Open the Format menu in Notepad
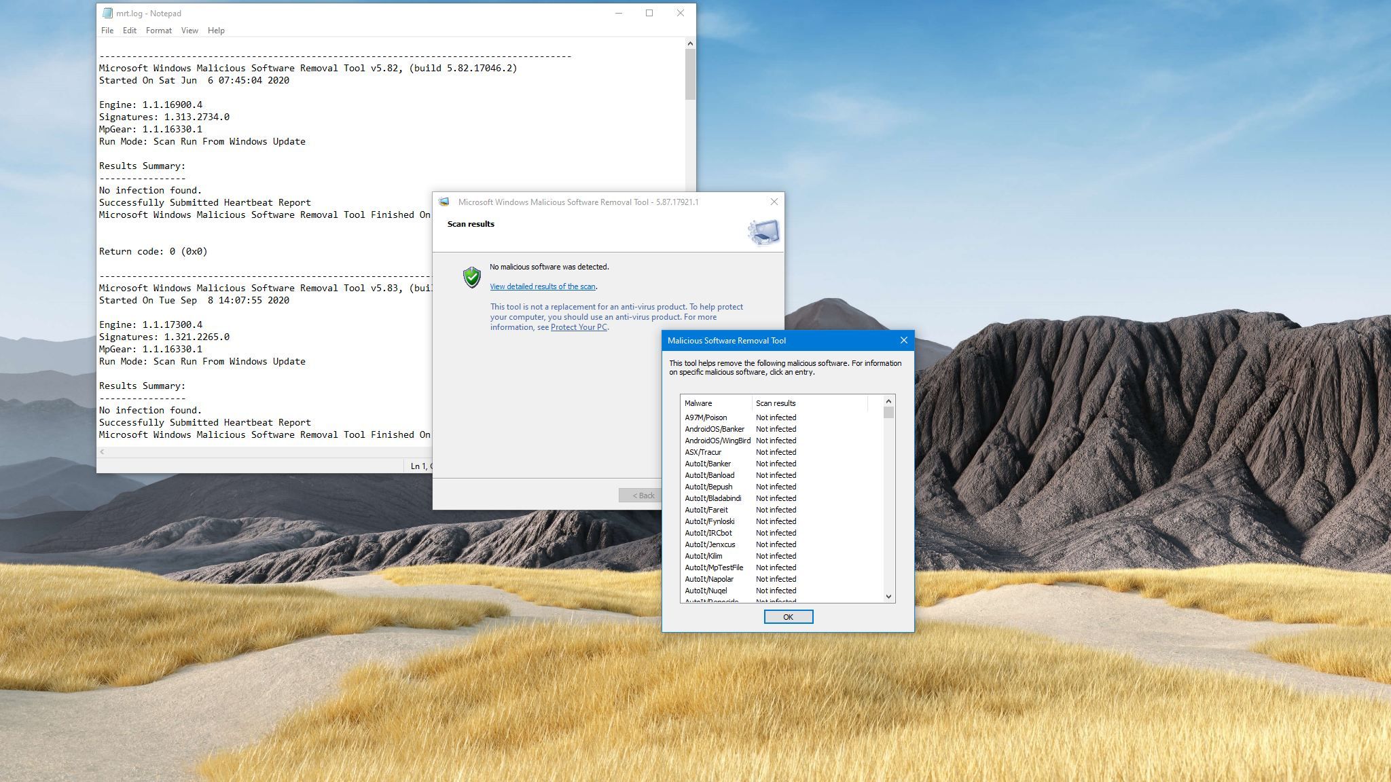1391x782 pixels. [x=158, y=31]
